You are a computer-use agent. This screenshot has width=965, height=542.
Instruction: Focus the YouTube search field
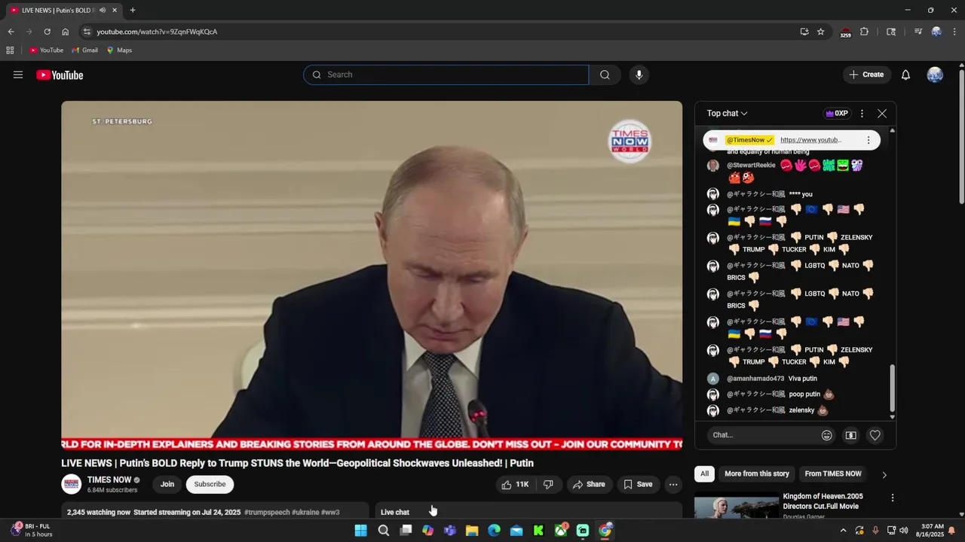(446, 75)
